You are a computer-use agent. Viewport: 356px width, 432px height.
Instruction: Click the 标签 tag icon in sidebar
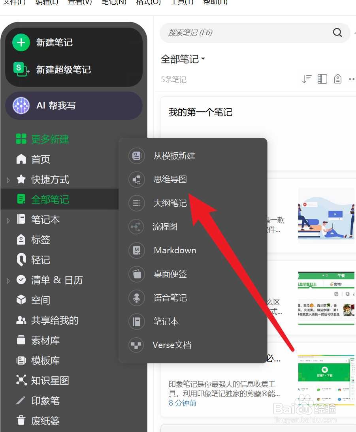(21, 239)
